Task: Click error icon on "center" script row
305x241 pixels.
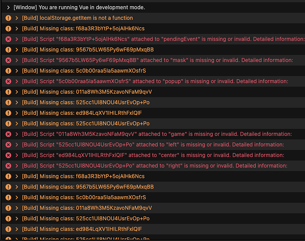Action: [x=8, y=155]
